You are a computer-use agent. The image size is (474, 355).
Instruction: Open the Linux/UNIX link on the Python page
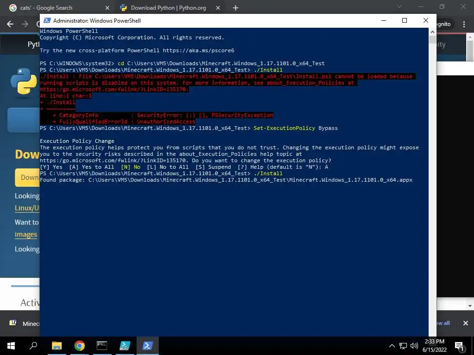tap(27, 208)
